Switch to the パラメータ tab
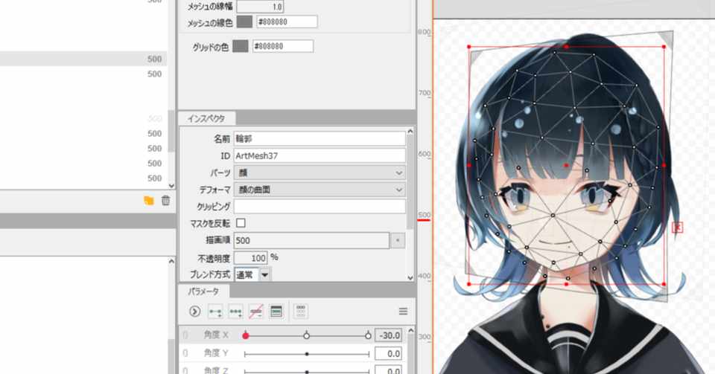Screen dimensions: 715x374 click(203, 291)
